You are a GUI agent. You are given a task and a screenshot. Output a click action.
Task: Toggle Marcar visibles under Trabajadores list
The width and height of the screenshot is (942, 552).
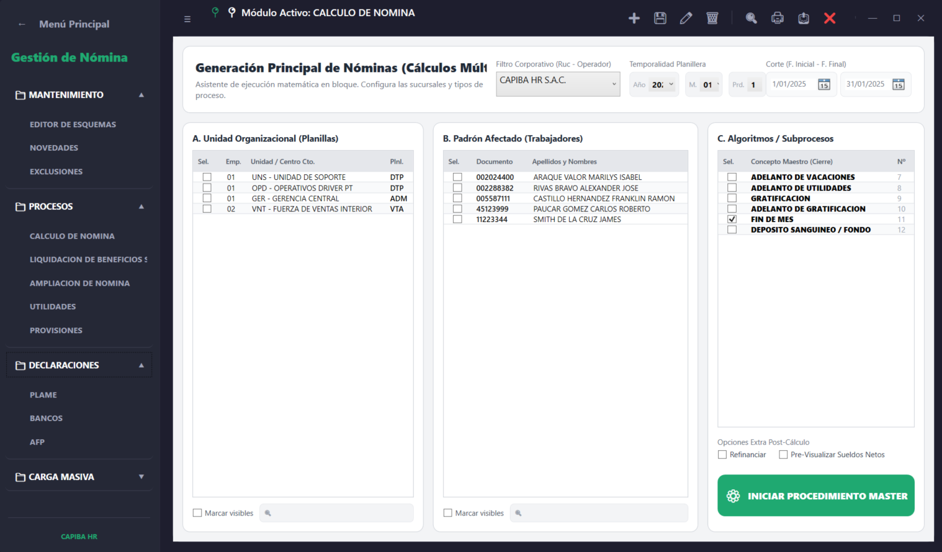pyautogui.click(x=448, y=513)
